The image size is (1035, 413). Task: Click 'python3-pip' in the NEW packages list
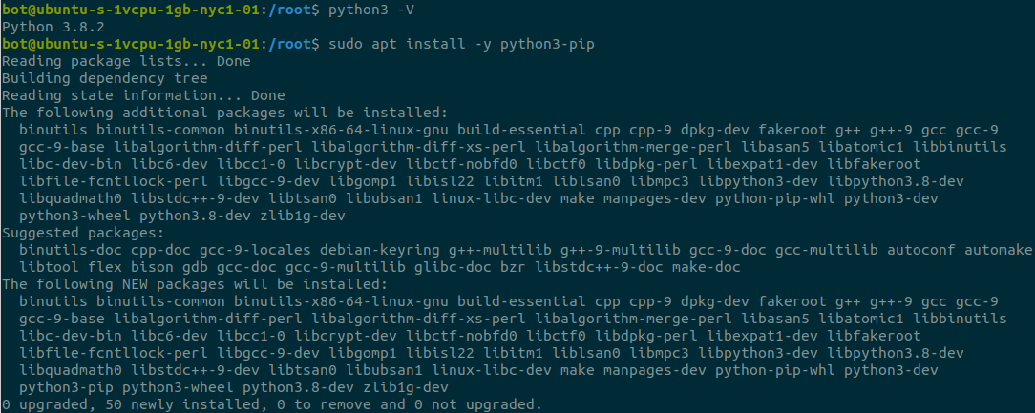pyautogui.click(x=67, y=386)
